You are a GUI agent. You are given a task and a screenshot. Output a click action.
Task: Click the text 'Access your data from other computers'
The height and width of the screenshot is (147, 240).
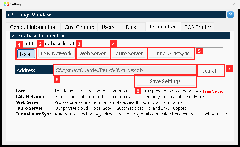[x=92, y=97]
